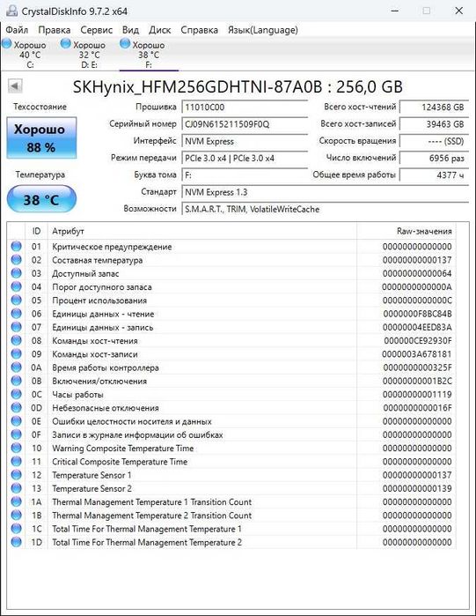The height and width of the screenshot is (616, 476).
Task: Click the total host writes value 39463 GB
Action: click(434, 124)
